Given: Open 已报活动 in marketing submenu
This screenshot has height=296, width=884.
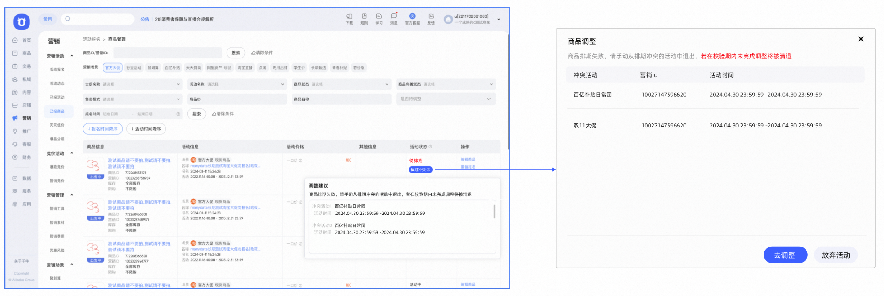Looking at the screenshot, I should click(x=57, y=97).
